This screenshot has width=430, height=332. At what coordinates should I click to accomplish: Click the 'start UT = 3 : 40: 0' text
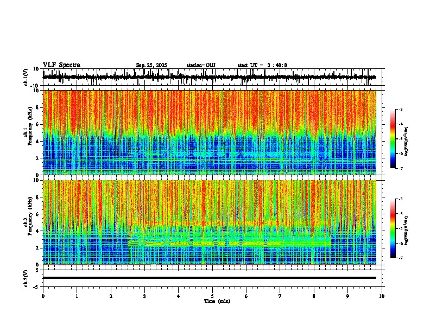pos(262,65)
